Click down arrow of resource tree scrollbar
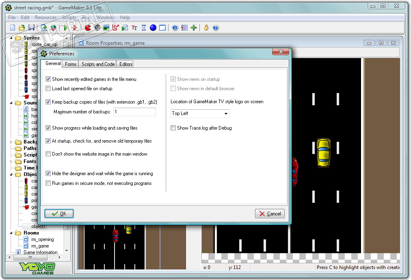The width and height of the screenshot is (411, 280). [67, 251]
